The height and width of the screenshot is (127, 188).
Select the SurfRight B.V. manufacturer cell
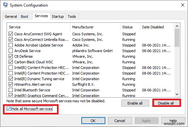pyautogui.click(x=83, y=84)
